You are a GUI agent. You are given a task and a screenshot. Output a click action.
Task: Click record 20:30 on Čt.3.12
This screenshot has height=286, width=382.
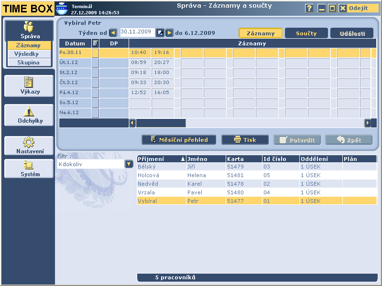[x=163, y=83]
